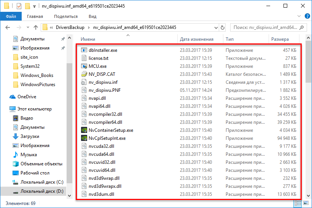Sort by Дата изменения column header
The image size is (312, 208).
point(197,39)
